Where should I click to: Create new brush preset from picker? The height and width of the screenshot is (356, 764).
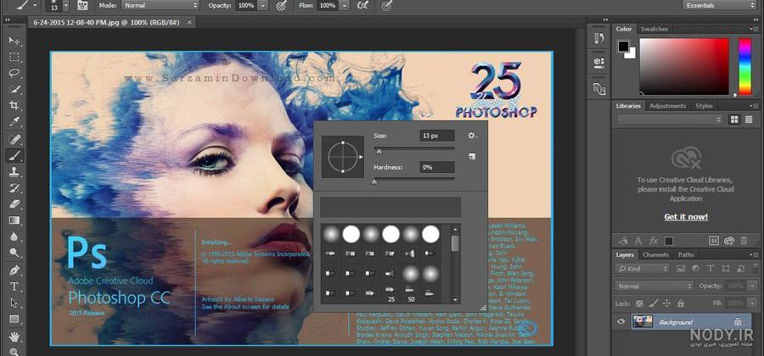tap(472, 156)
